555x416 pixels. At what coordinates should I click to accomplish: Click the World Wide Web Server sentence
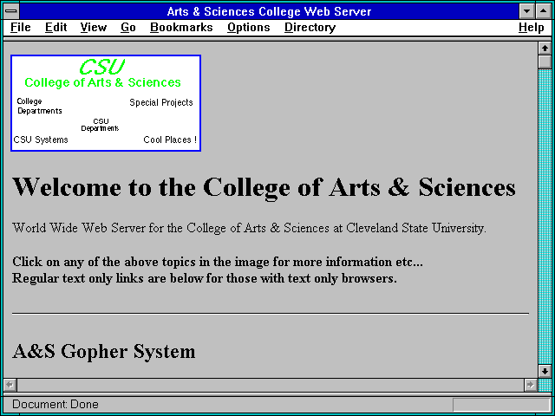click(249, 228)
